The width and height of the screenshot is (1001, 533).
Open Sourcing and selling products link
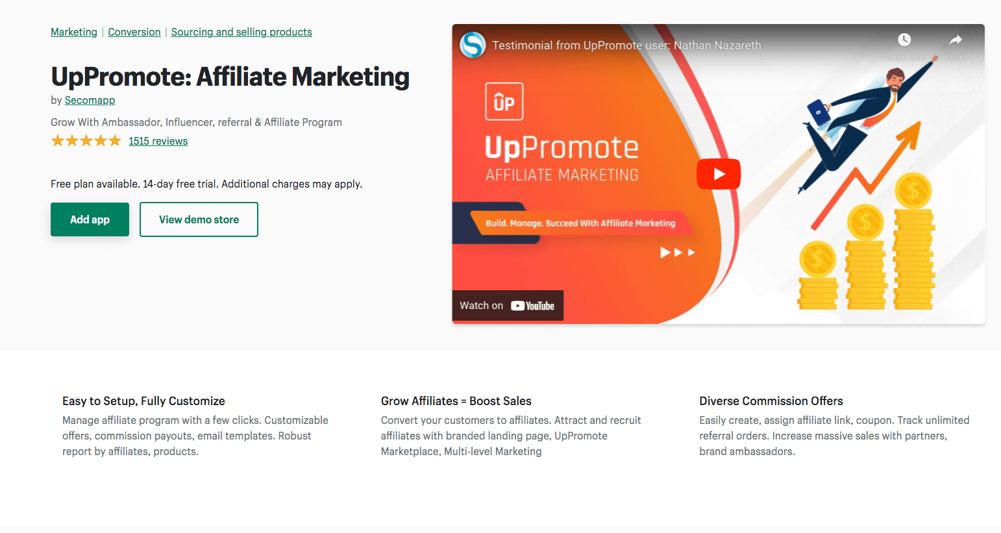(241, 32)
